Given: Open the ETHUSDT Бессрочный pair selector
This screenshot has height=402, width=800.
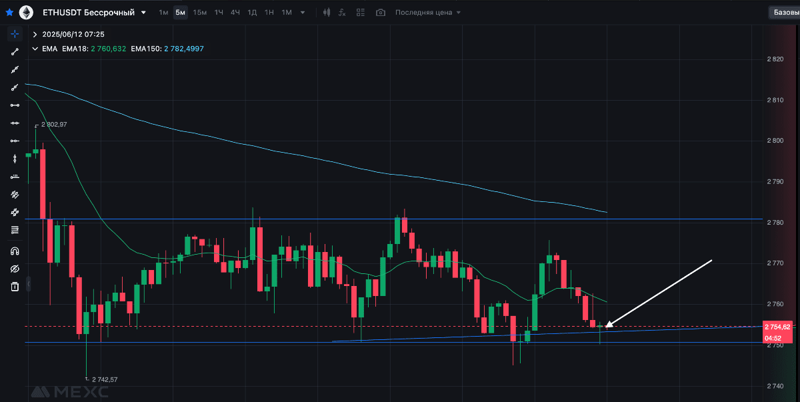Looking at the screenshot, I should click(x=94, y=13).
